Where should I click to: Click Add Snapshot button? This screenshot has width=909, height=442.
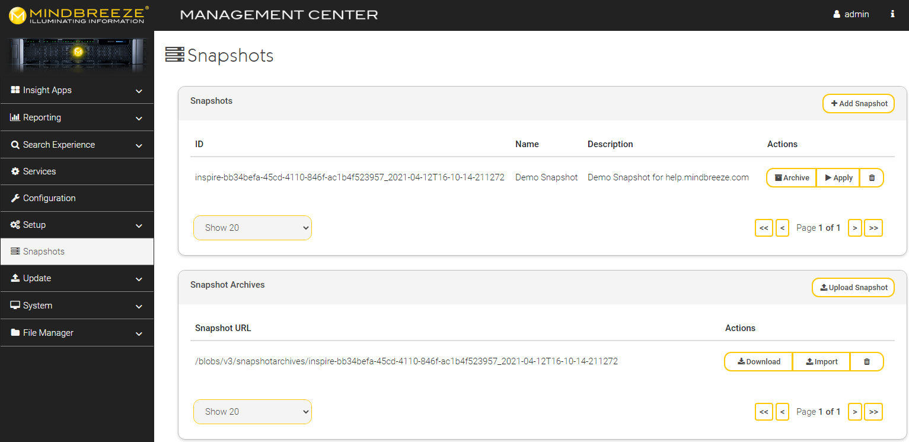[x=859, y=103]
